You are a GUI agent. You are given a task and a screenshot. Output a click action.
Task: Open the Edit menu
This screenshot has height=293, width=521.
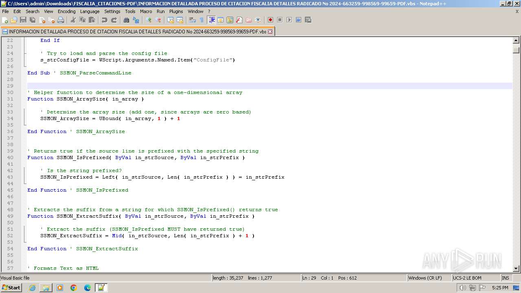17,11
